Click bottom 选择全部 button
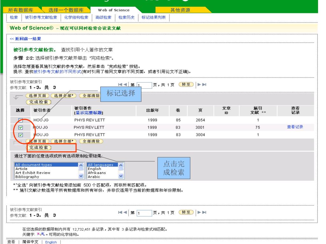Screen dimensions: 326x244 click(64, 141)
